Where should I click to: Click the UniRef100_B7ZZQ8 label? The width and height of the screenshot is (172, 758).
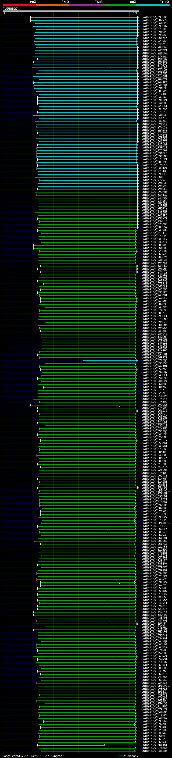154,361
